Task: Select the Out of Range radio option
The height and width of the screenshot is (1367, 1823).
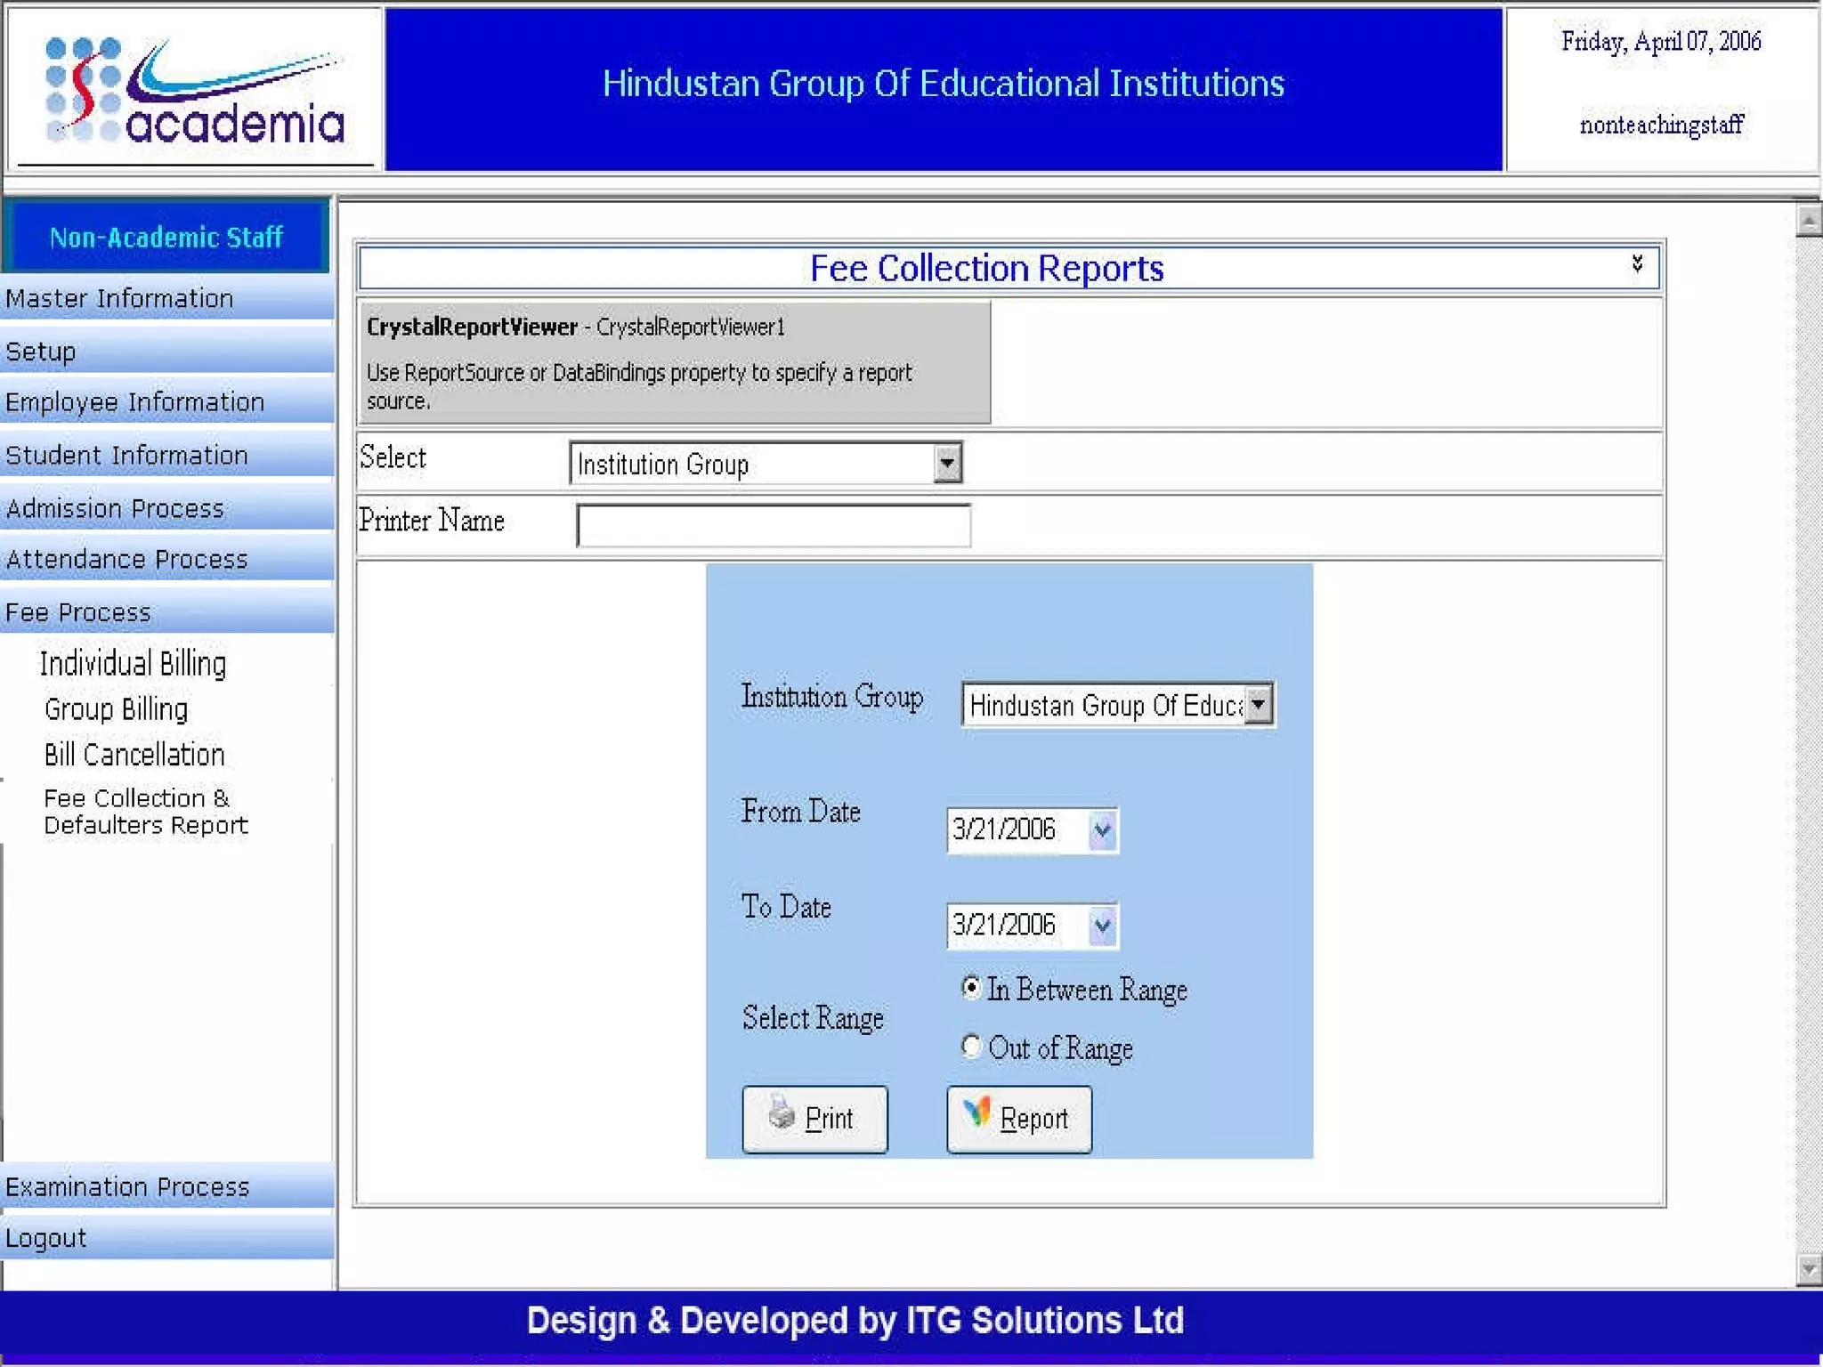Action: tap(971, 1046)
